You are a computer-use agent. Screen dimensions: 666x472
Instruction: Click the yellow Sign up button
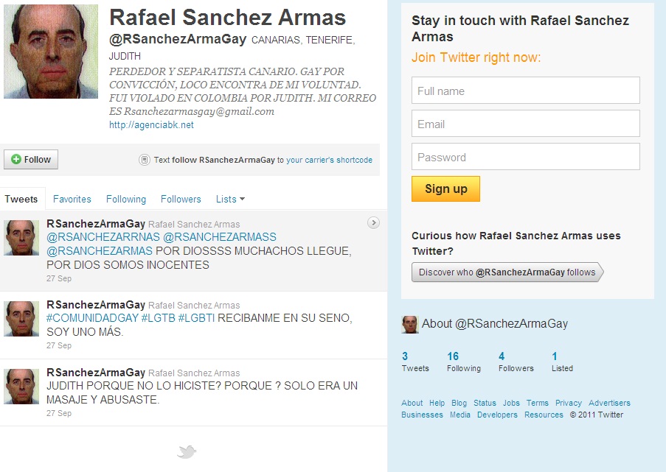click(445, 189)
